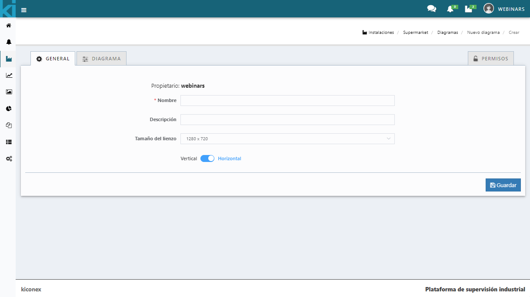The width and height of the screenshot is (530, 297).
Task: Open the chat messages icon in header
Action: pyautogui.click(x=431, y=9)
